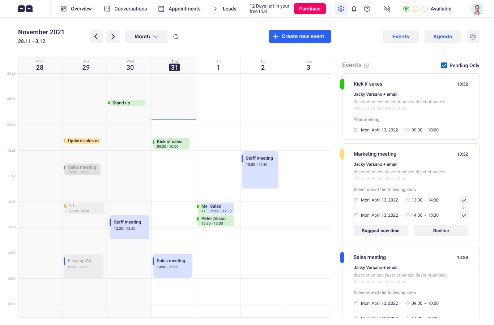
Task: Open the Month view dropdown
Action: click(x=146, y=36)
